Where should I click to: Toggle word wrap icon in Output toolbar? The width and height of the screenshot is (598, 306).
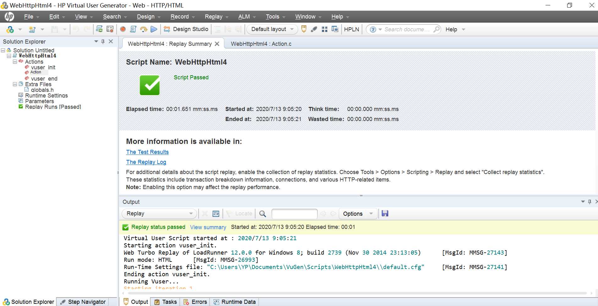216,214
